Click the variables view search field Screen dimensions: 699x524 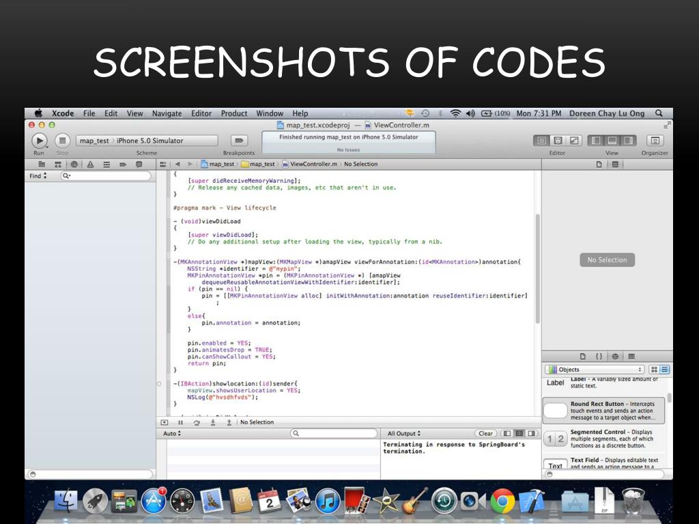334,433
